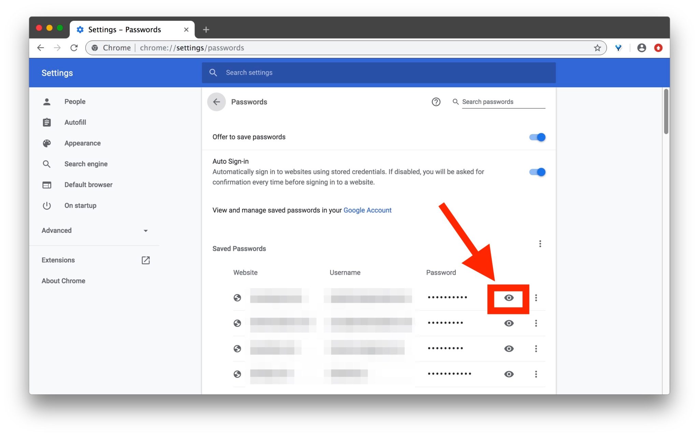699x436 pixels.
Task: Show the first saved password
Action: [x=509, y=298]
